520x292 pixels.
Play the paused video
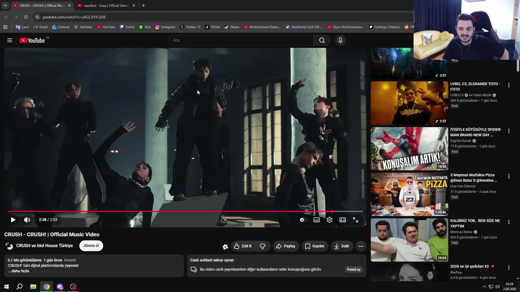point(13,220)
